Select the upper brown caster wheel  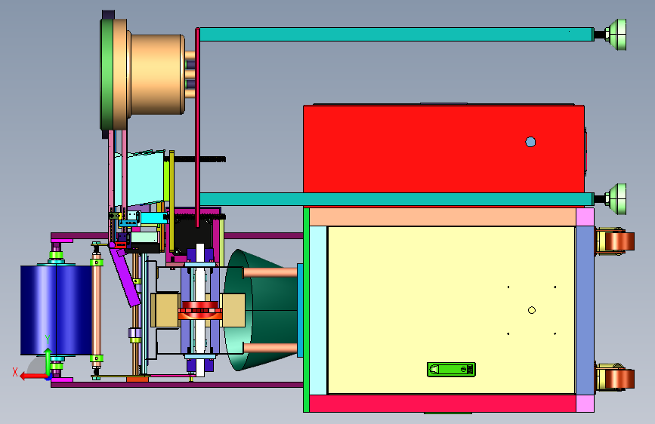(x=620, y=241)
